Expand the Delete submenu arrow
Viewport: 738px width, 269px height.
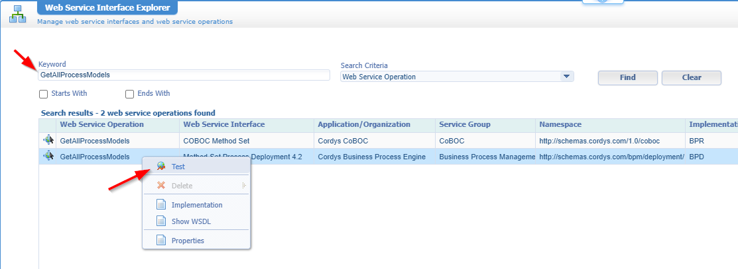click(x=244, y=186)
